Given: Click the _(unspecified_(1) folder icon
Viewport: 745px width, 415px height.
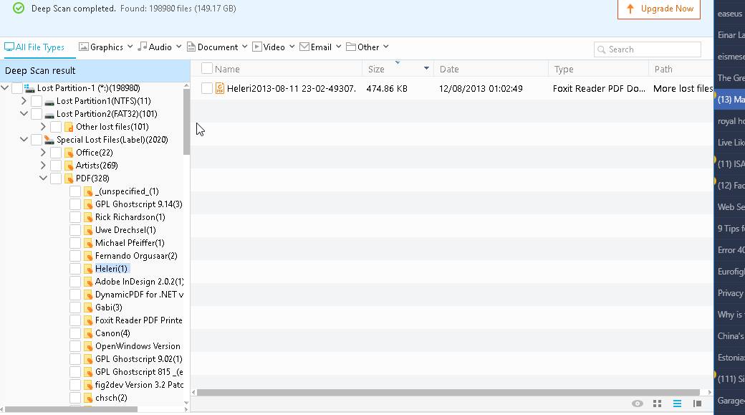Looking at the screenshot, I should 88,191.
